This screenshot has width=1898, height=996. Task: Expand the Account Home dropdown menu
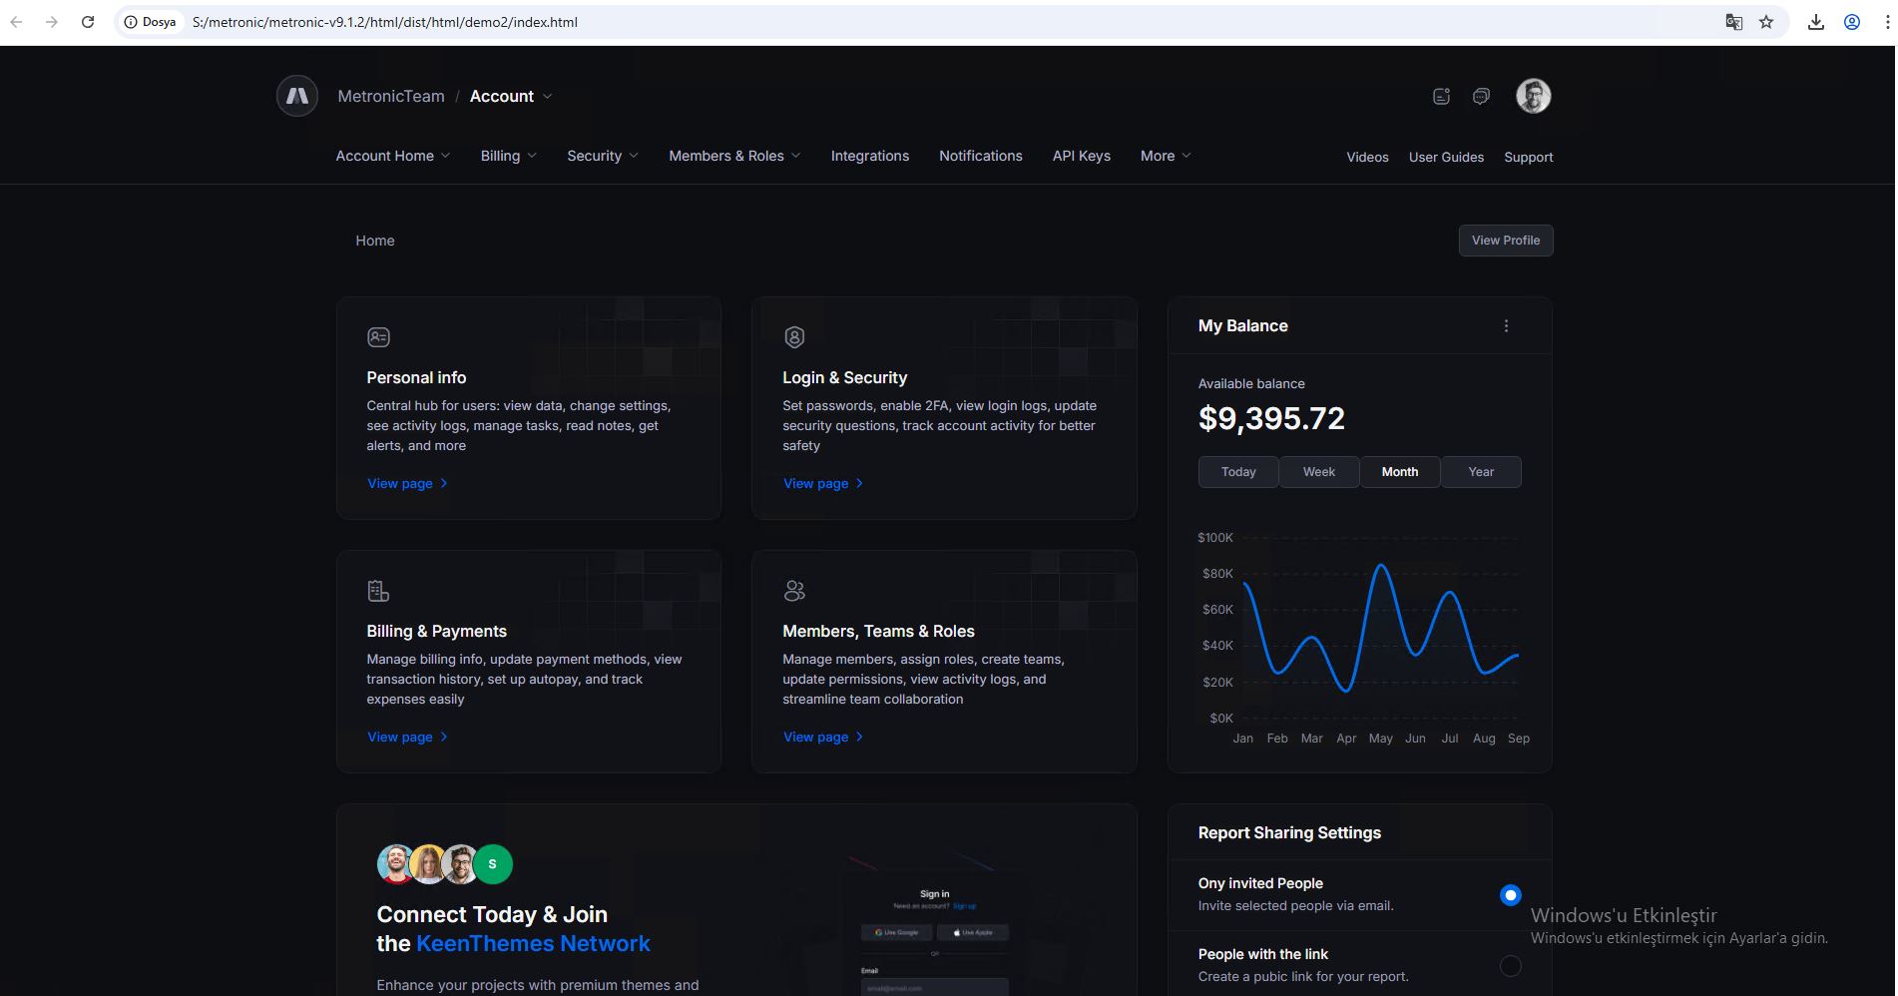392,156
